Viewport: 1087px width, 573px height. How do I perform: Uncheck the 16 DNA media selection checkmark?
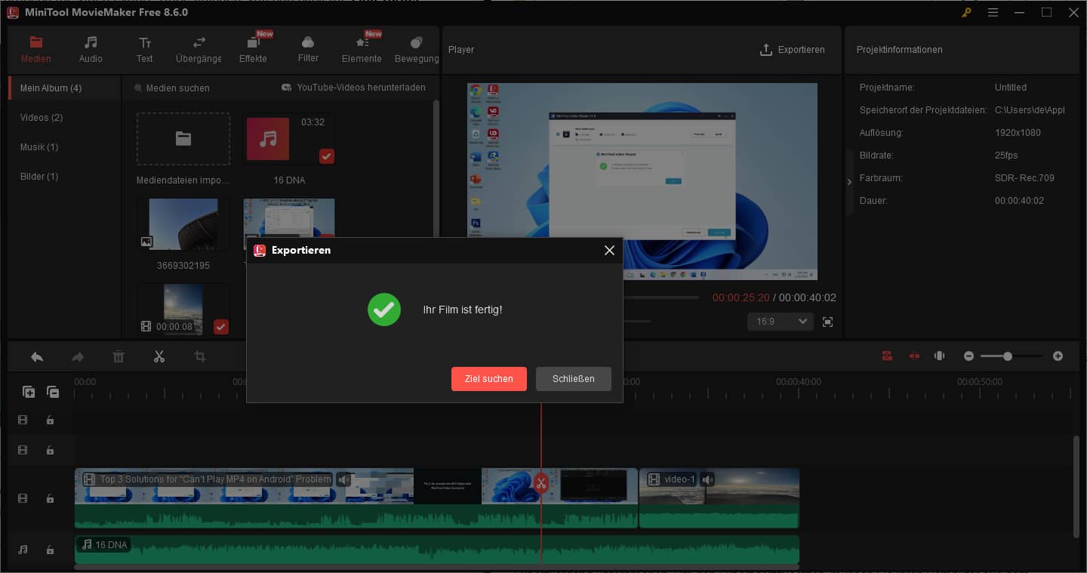[x=326, y=156]
